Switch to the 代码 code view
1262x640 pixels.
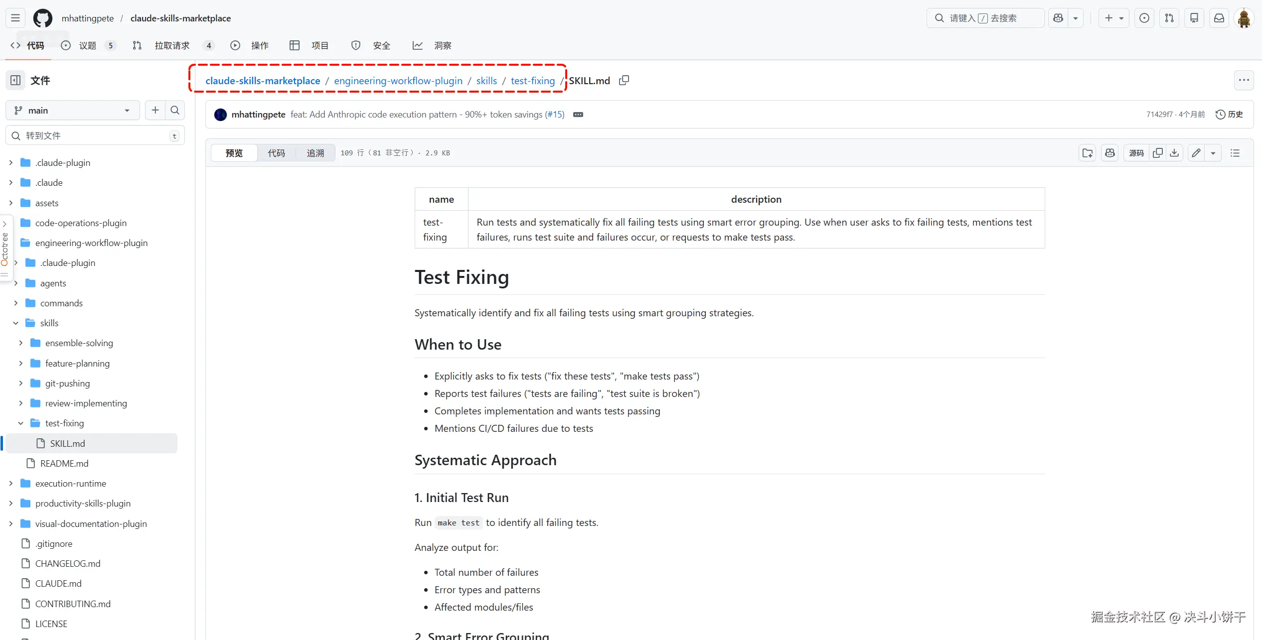pyautogui.click(x=276, y=153)
